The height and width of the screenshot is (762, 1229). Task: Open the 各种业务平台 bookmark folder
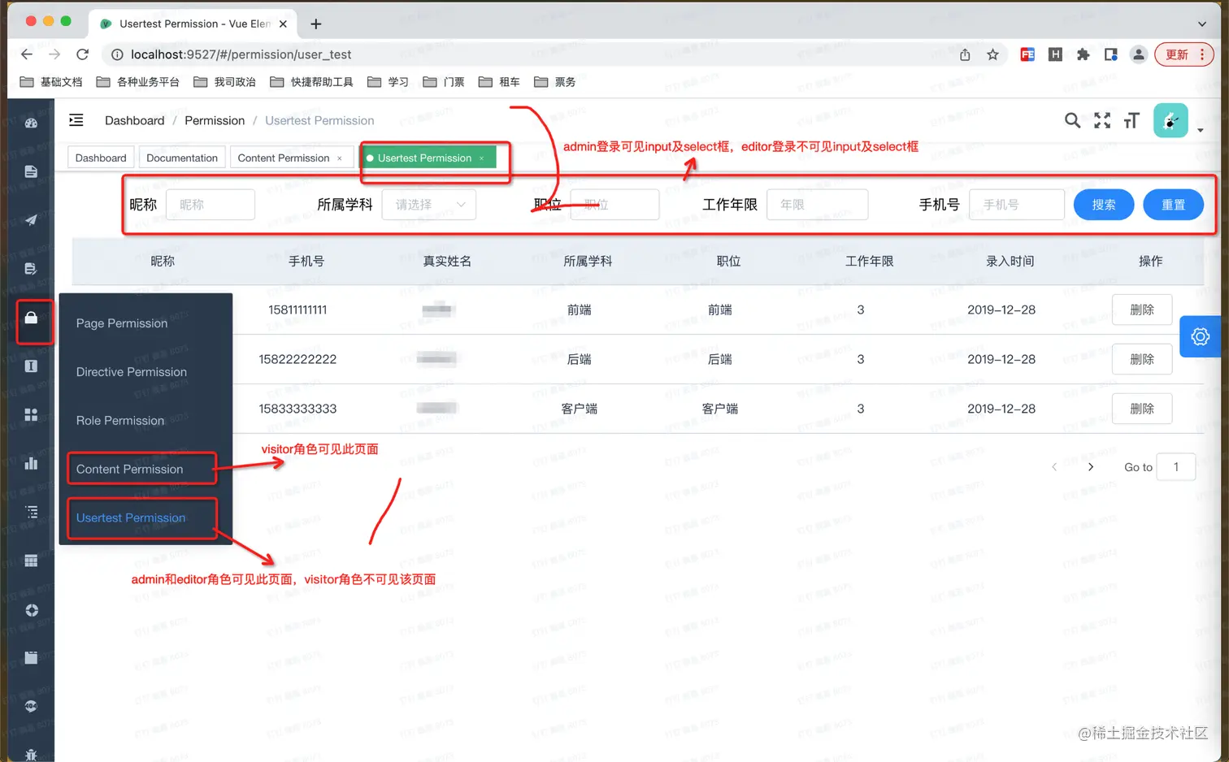[x=137, y=82]
